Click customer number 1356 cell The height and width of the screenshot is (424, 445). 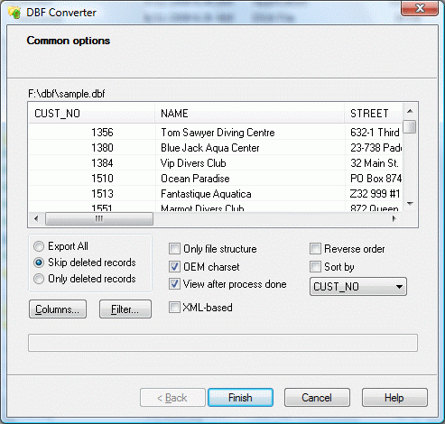tap(92, 133)
